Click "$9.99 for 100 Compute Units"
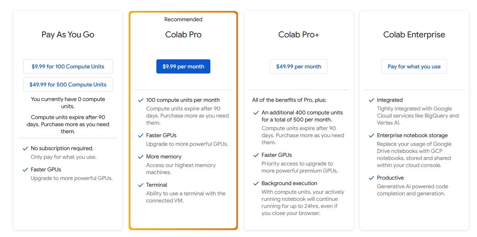The width and height of the screenshot is (477, 237). coord(68,66)
